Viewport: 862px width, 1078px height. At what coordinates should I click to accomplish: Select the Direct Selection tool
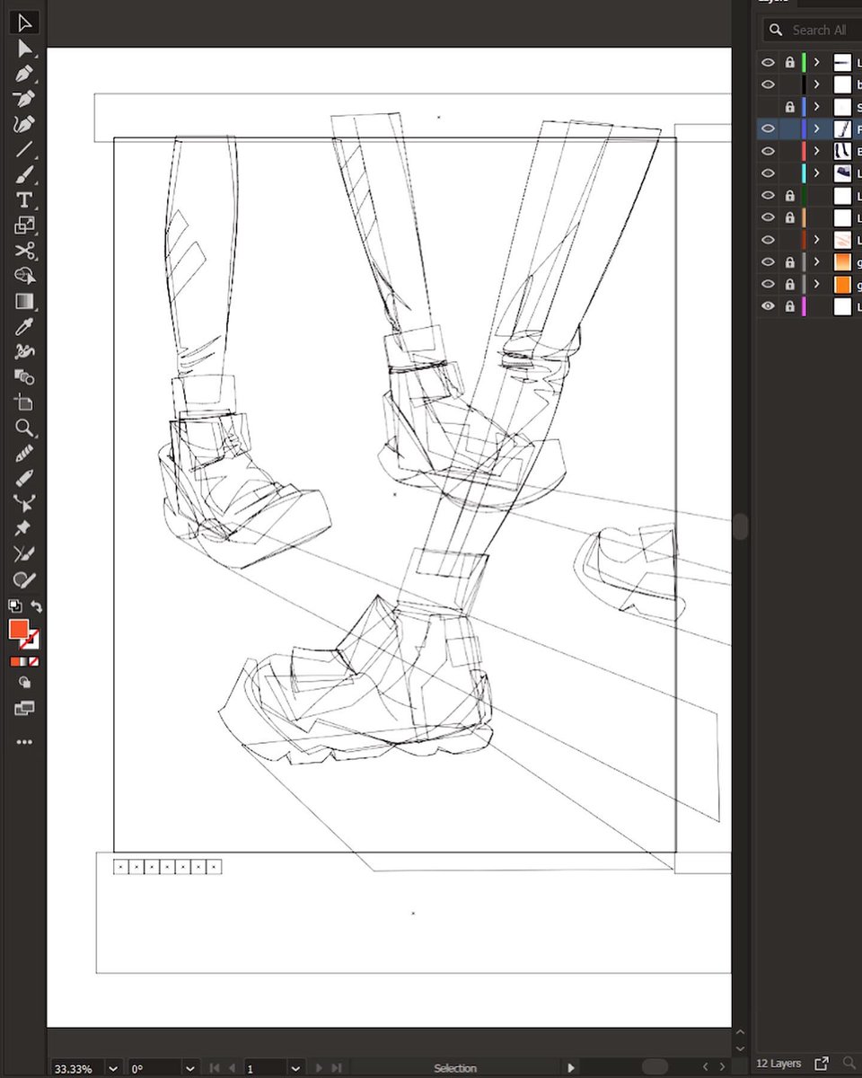click(x=24, y=49)
